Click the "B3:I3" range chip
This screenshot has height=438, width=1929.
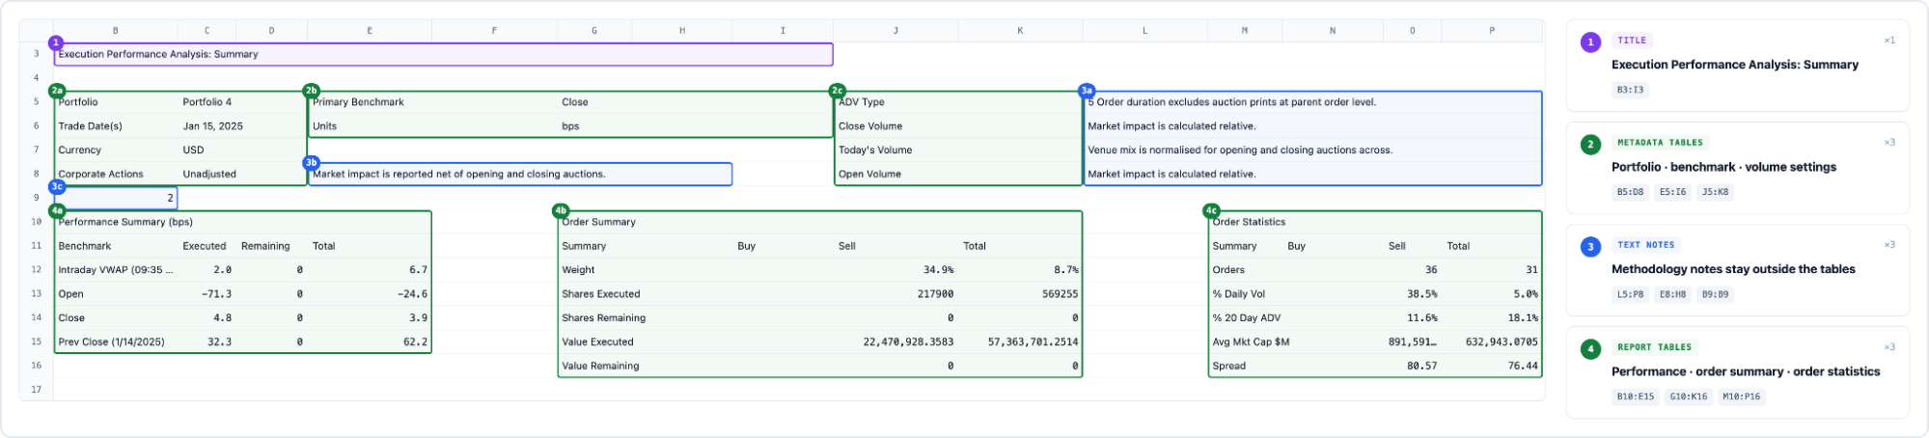[x=1630, y=90]
